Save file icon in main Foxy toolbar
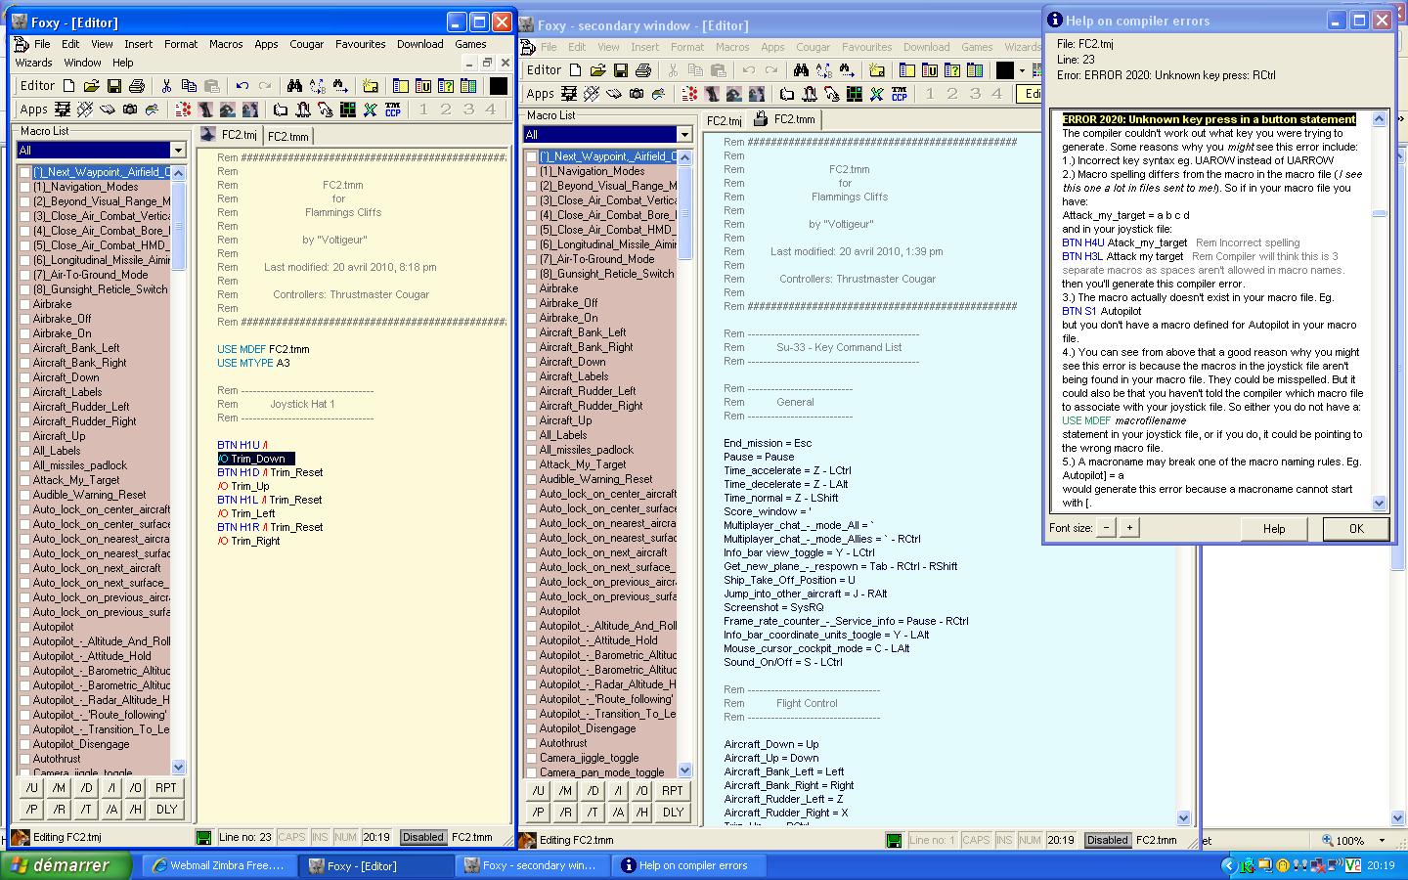 pyautogui.click(x=114, y=86)
